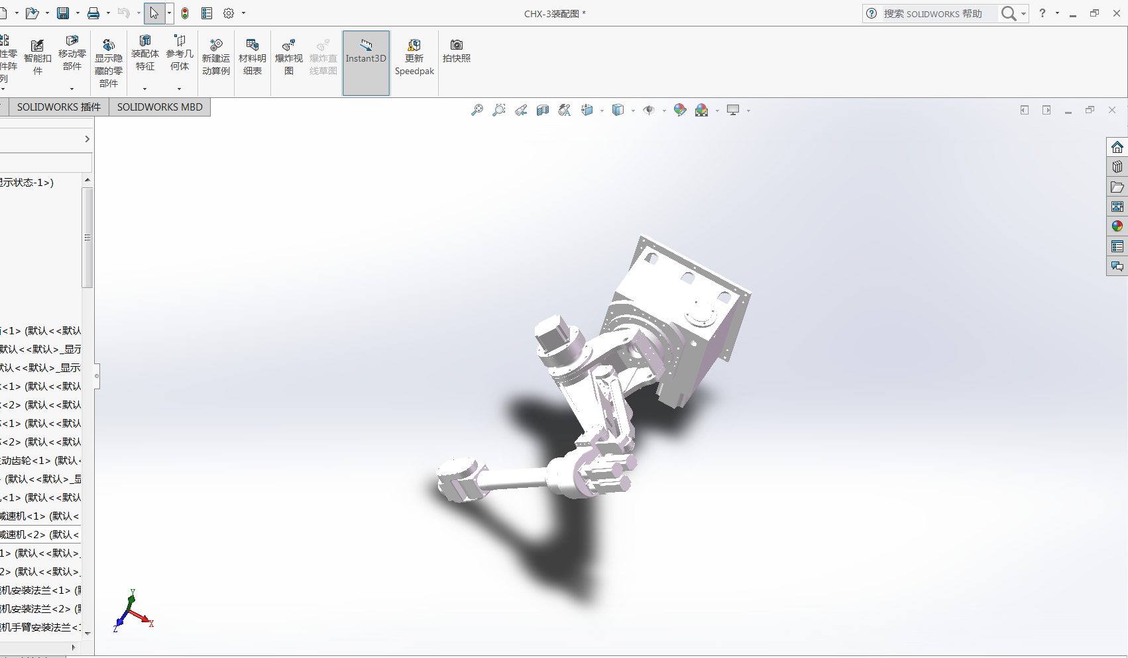1128x658 pixels.
Task: Expand the feature tree panel tabs chevron
Action: [x=87, y=139]
